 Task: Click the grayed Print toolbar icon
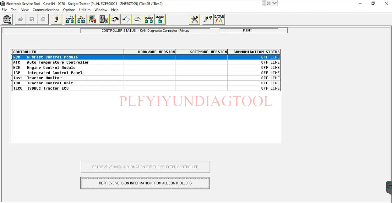(43, 20)
